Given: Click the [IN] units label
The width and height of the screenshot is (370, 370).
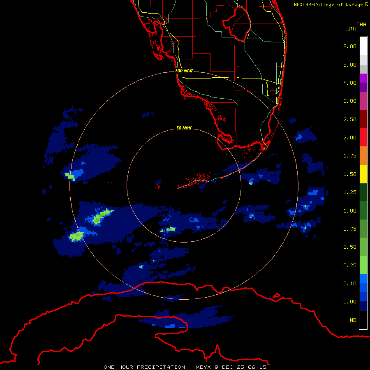Looking at the screenshot, I should point(351,28).
